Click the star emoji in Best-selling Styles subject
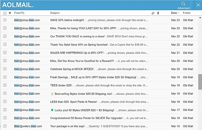The height and width of the screenshot is (130, 202). click(x=52, y=94)
